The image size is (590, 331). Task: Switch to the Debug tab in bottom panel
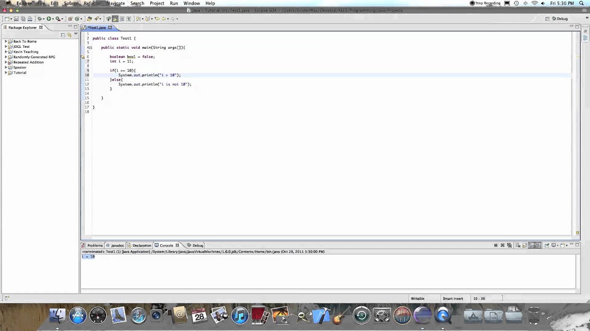pyautogui.click(x=195, y=245)
